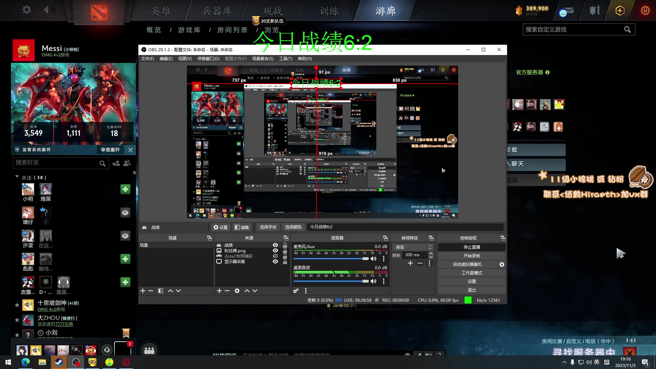Collapse the 关注 (38) friends group
Screen dimensions: 656x369
coord(17,177)
